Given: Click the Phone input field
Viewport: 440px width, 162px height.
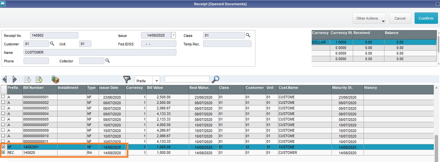Looking at the screenshot, I should [36, 61].
